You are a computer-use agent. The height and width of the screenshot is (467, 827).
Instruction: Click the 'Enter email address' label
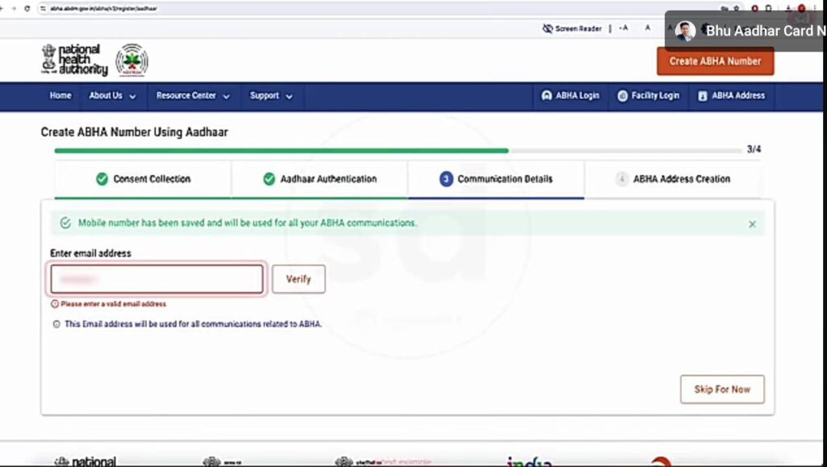tap(90, 253)
